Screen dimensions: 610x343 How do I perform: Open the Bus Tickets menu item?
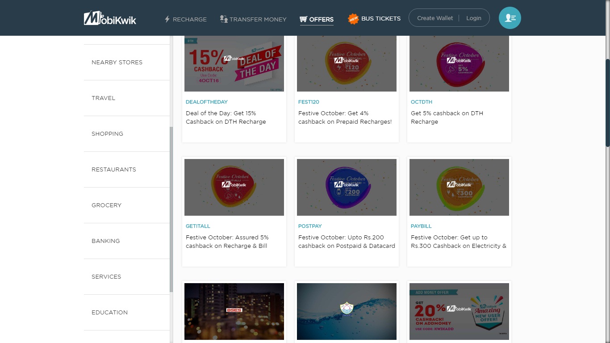[x=380, y=19]
